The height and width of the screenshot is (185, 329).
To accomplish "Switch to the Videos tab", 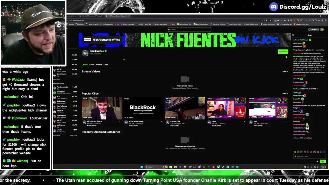I will click(x=99, y=65).
